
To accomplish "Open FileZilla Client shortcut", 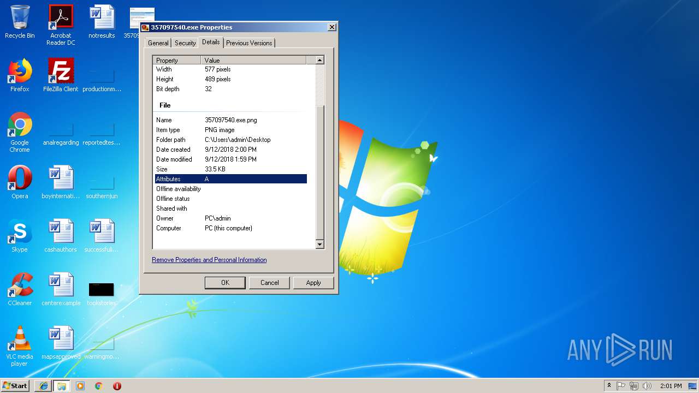I will pos(61,75).
